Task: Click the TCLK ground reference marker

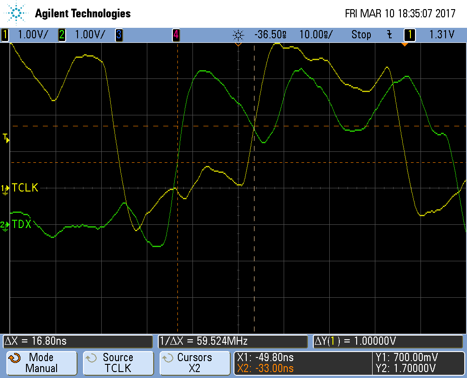Action: pyautogui.click(x=5, y=188)
